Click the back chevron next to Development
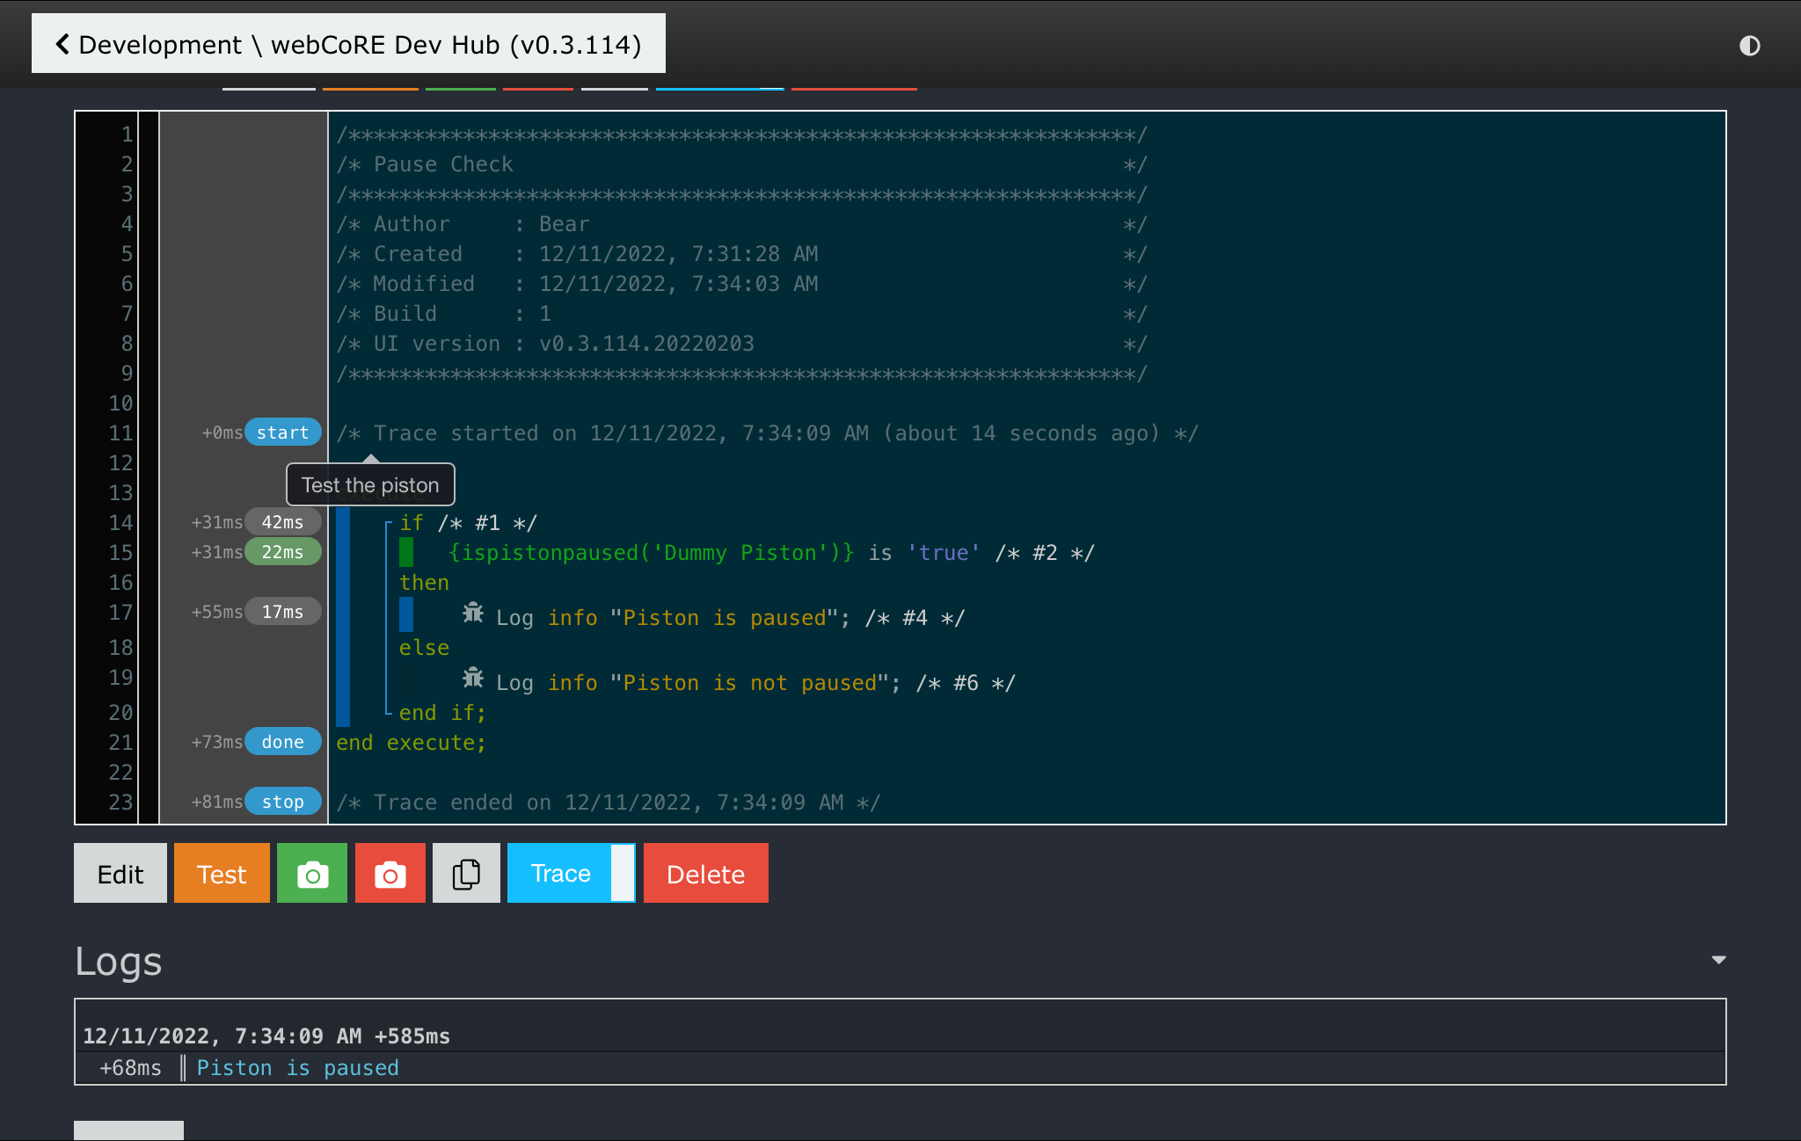Screen dimensions: 1801x1141 pyautogui.click(x=62, y=44)
